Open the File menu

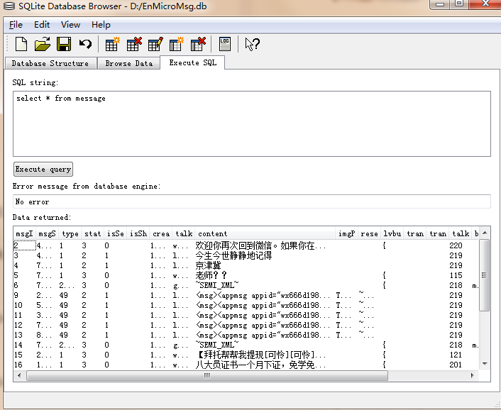(16, 25)
